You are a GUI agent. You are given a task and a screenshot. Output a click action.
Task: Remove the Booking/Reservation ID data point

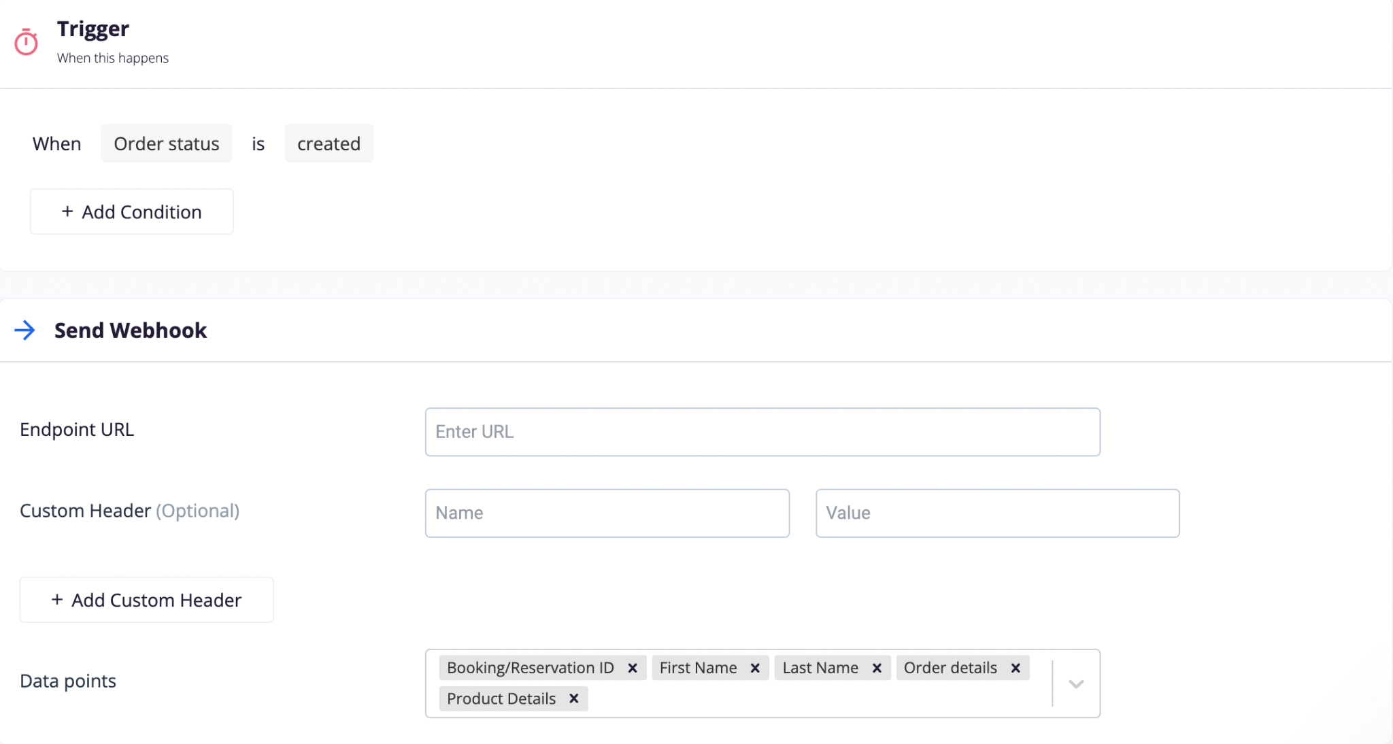click(x=632, y=668)
